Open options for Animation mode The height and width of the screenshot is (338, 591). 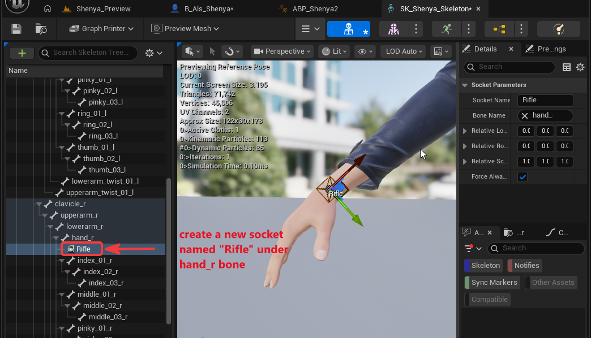click(x=469, y=29)
